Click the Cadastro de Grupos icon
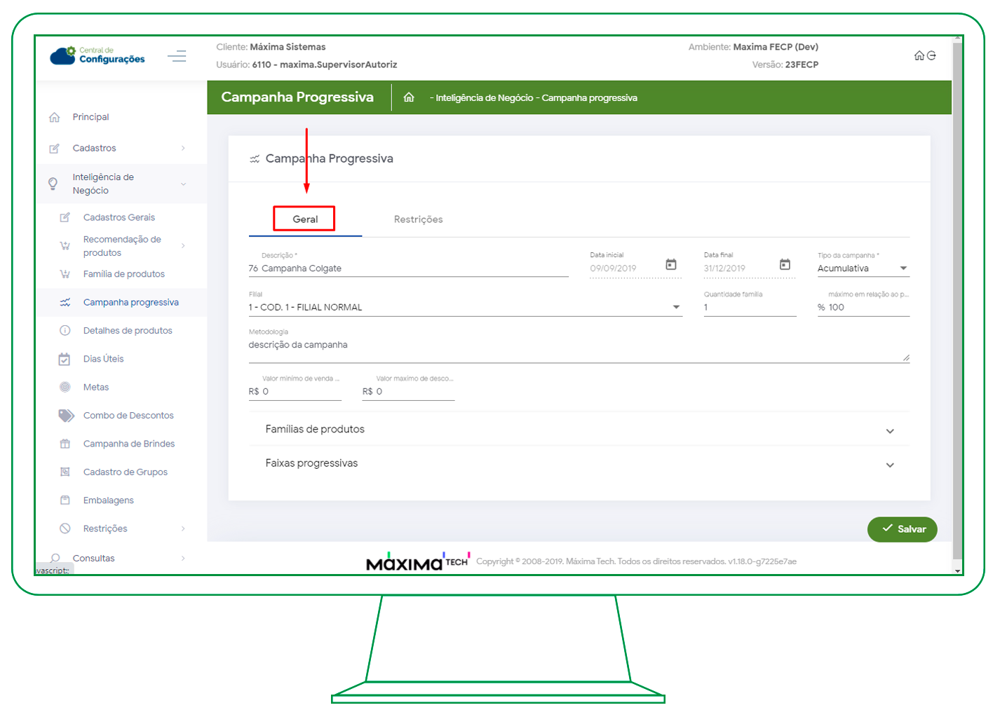Screen dimensions: 1000x717 65,472
